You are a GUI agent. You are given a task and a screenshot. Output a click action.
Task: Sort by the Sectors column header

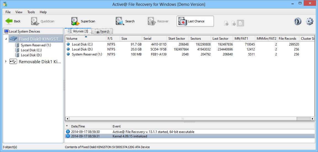pos(200,39)
